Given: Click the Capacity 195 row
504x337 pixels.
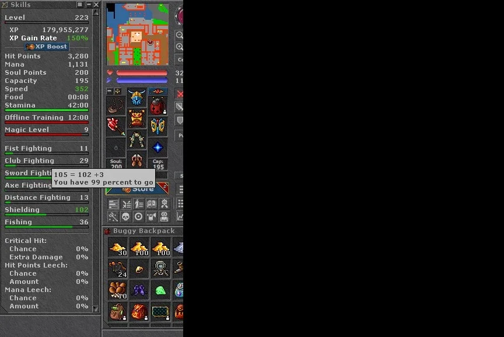Looking at the screenshot, I should [x=47, y=81].
